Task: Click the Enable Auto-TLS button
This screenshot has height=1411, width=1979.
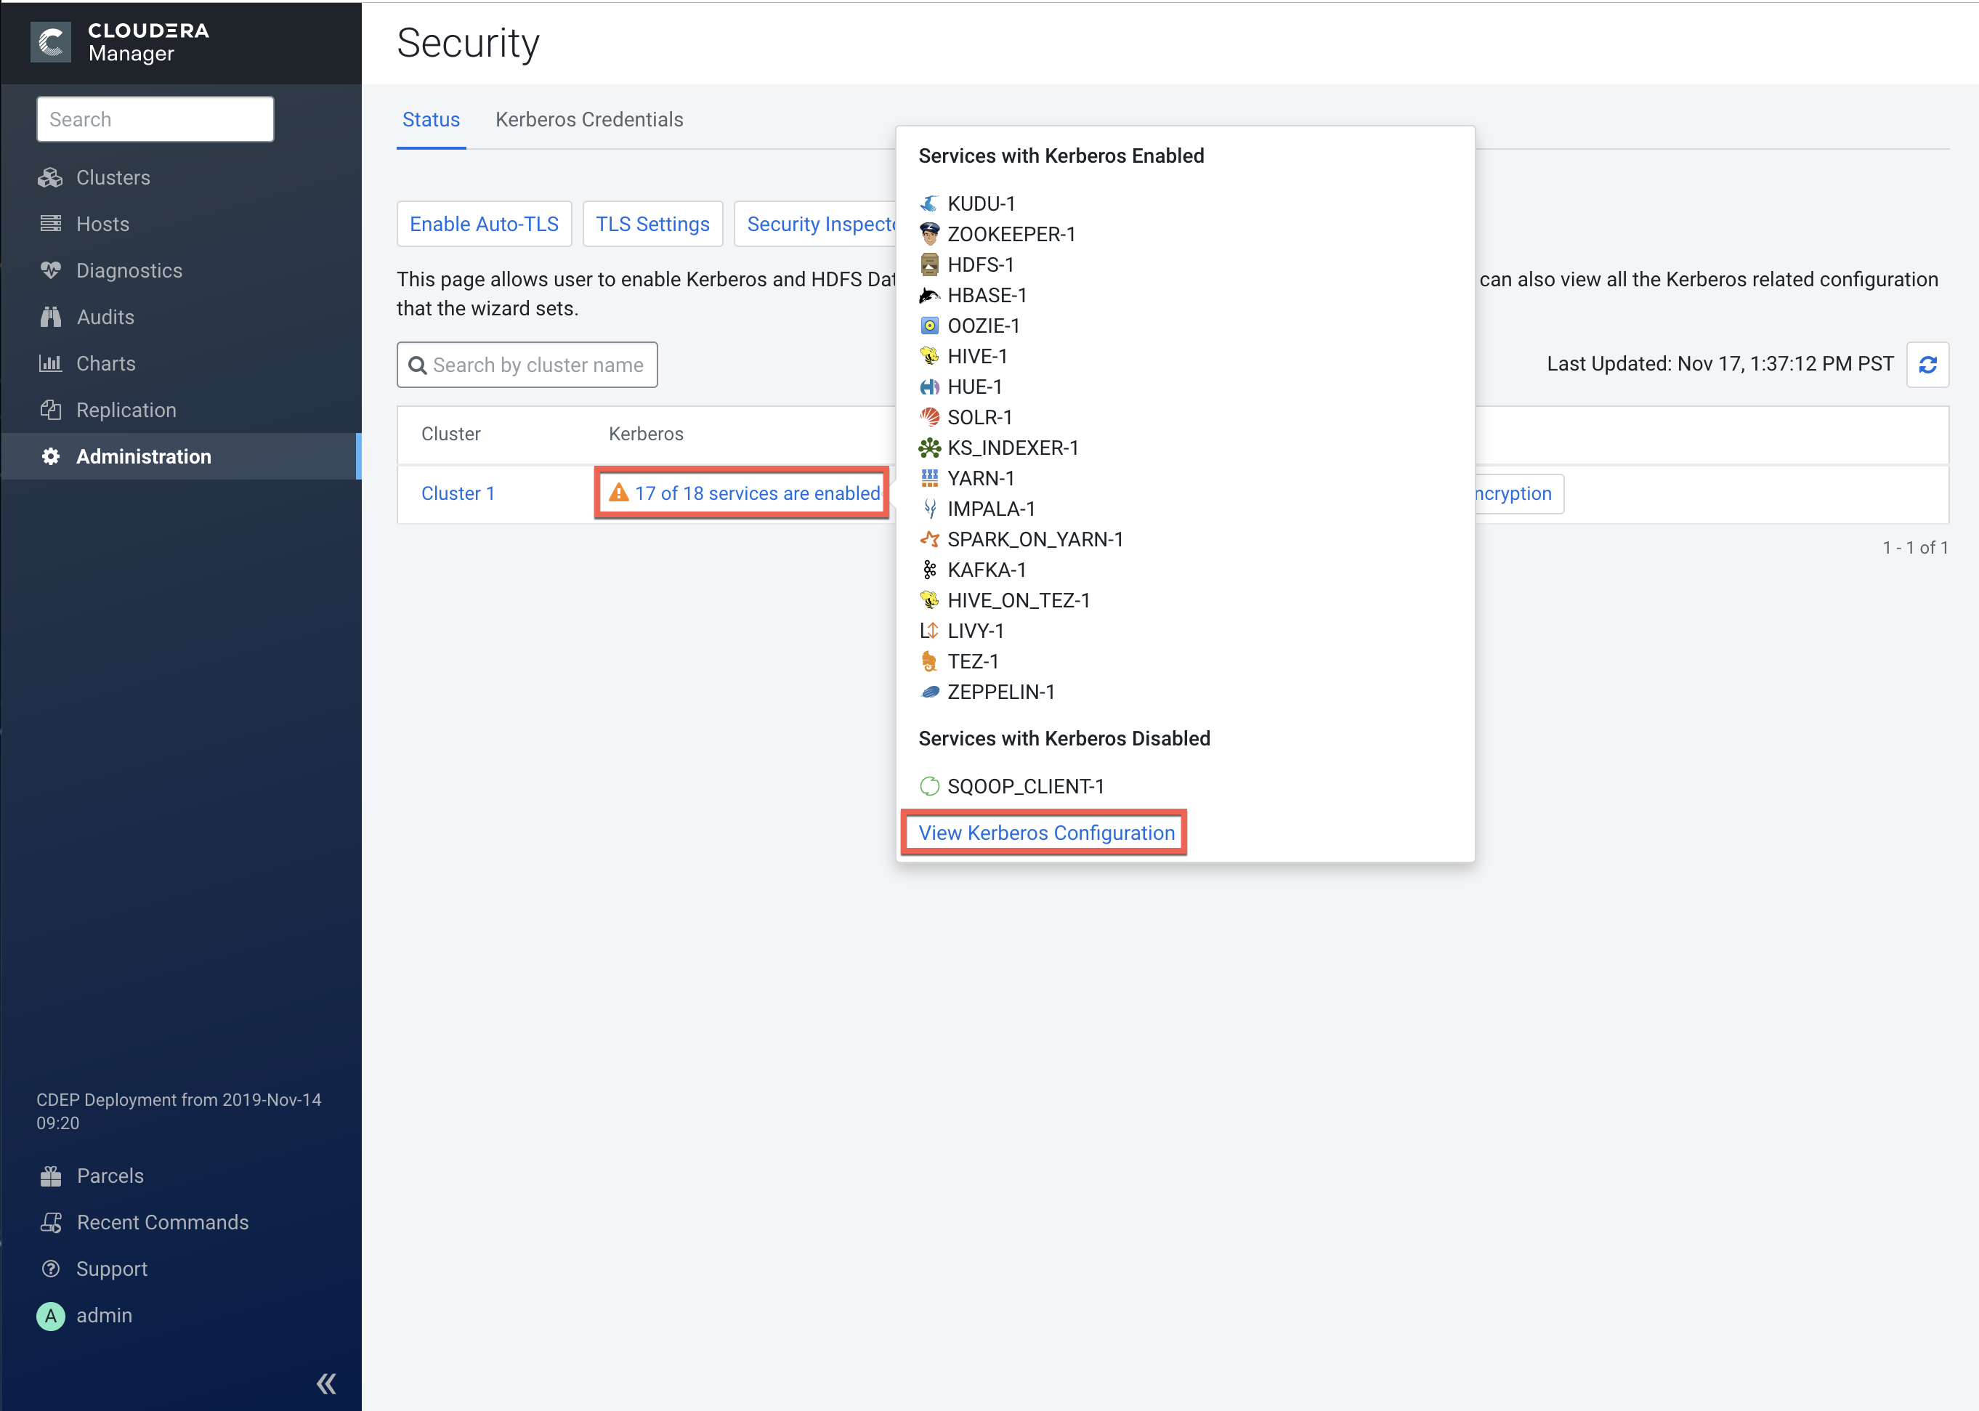Action: tap(484, 225)
